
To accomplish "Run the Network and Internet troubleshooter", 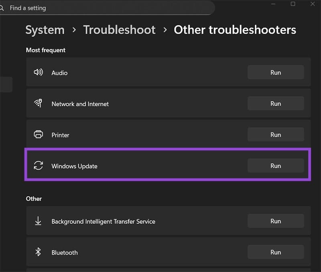I will (276, 103).
